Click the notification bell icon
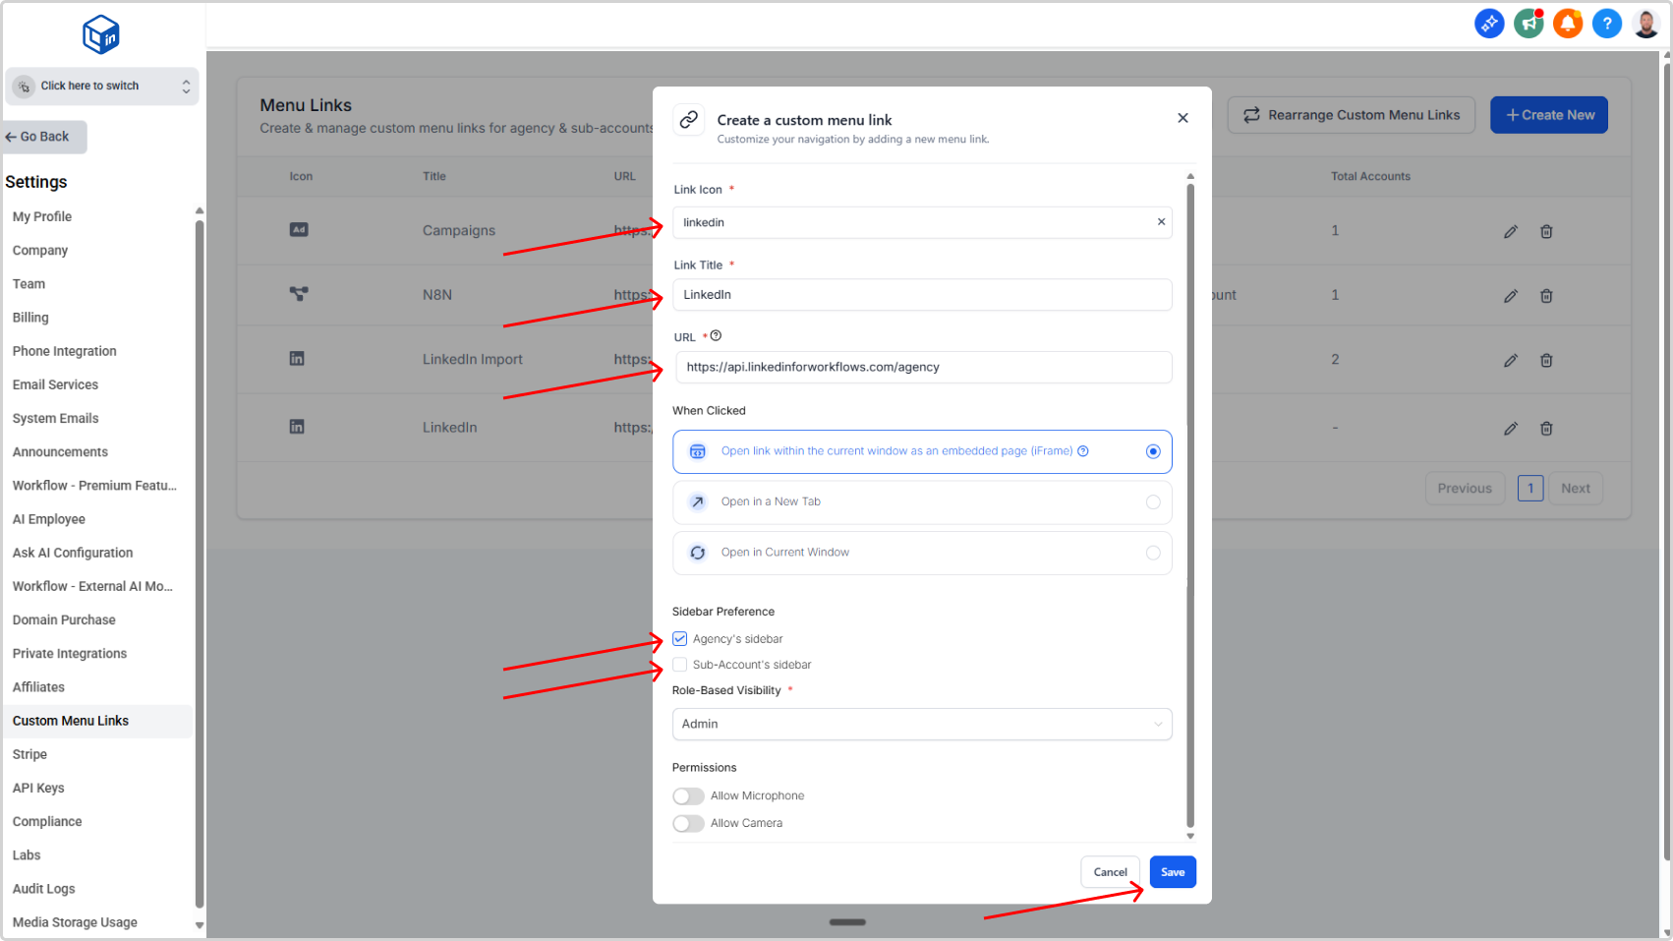 coord(1567,24)
